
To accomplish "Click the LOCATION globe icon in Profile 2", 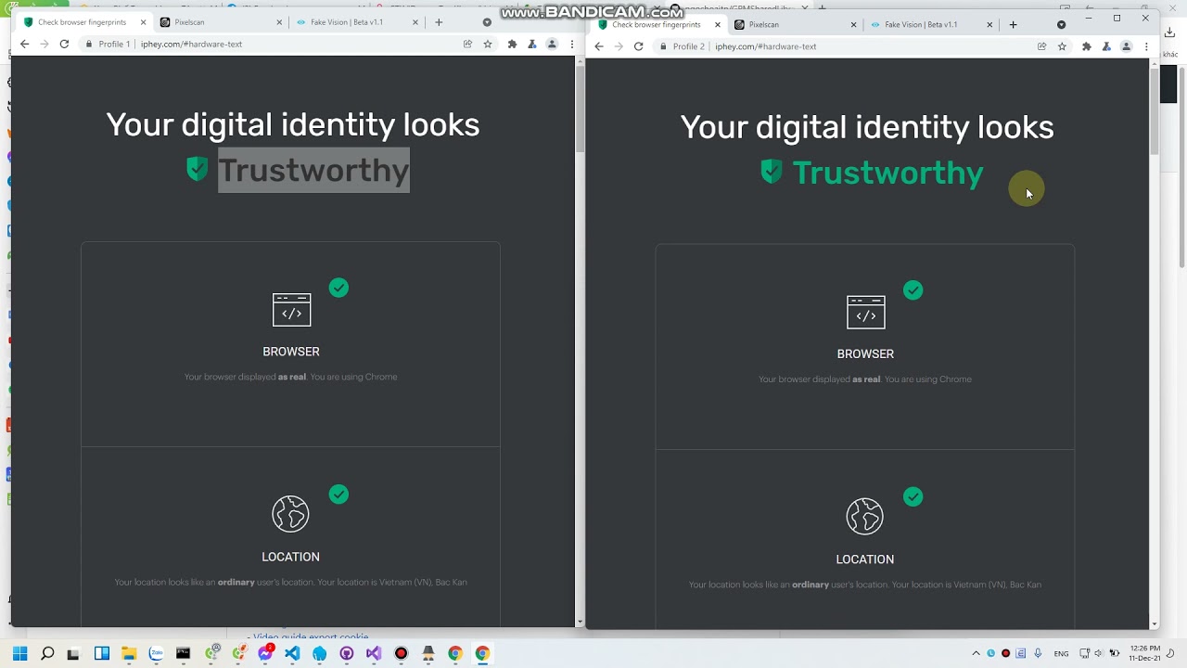I will pos(864,517).
